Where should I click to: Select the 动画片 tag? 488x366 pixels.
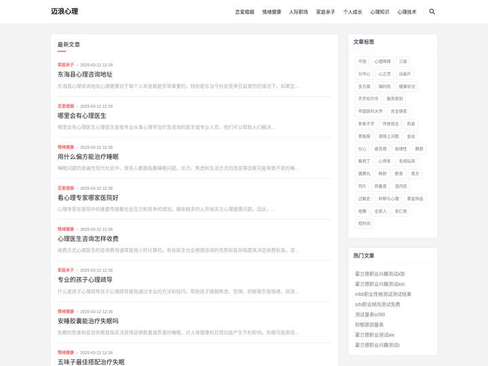tap(405, 74)
